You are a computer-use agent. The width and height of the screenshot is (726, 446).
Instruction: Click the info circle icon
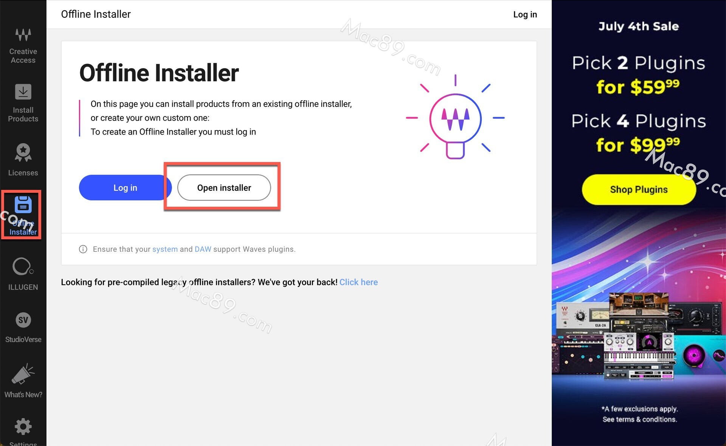tap(83, 249)
